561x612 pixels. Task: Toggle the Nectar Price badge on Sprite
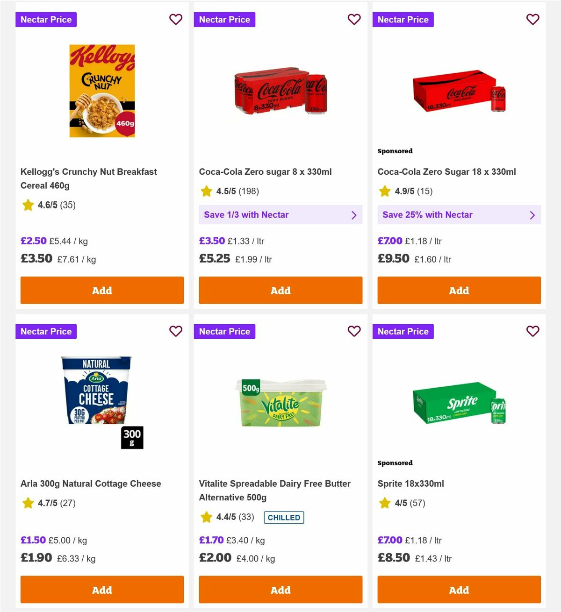(x=403, y=331)
